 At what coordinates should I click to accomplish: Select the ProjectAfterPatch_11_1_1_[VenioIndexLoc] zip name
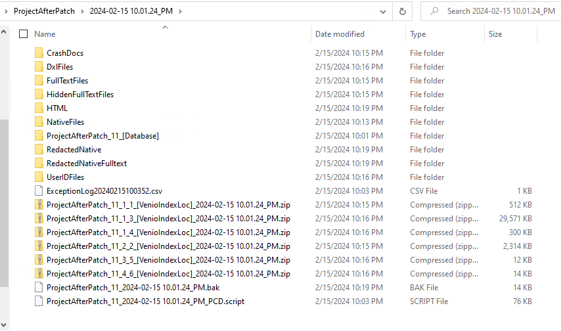click(x=169, y=205)
